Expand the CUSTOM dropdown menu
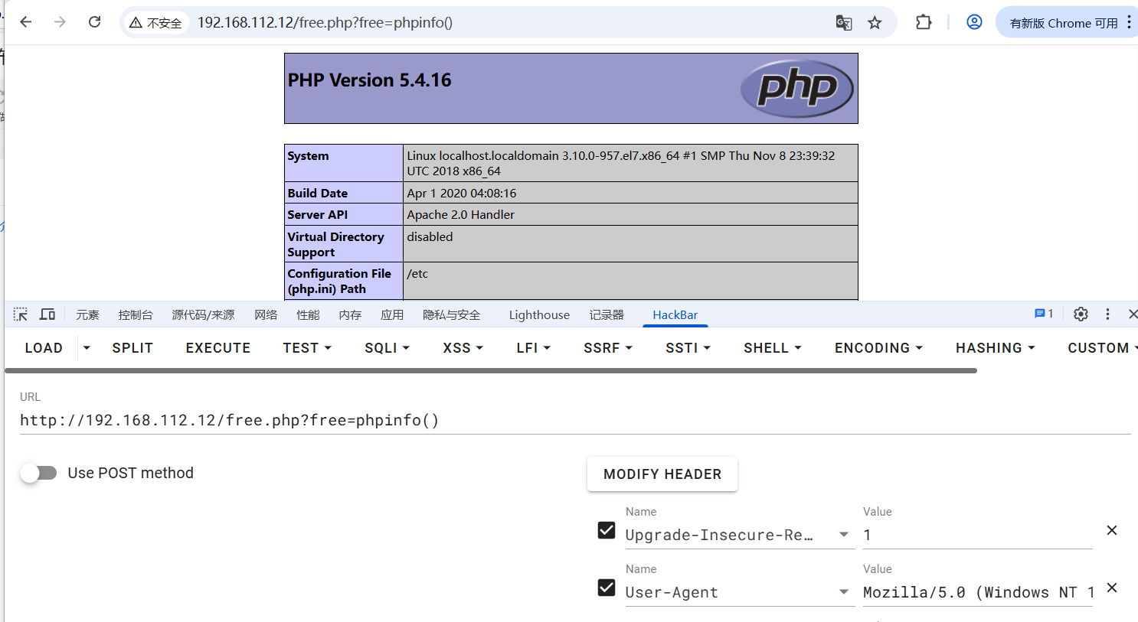Screen dimensions: 1138x622 click(1103, 347)
